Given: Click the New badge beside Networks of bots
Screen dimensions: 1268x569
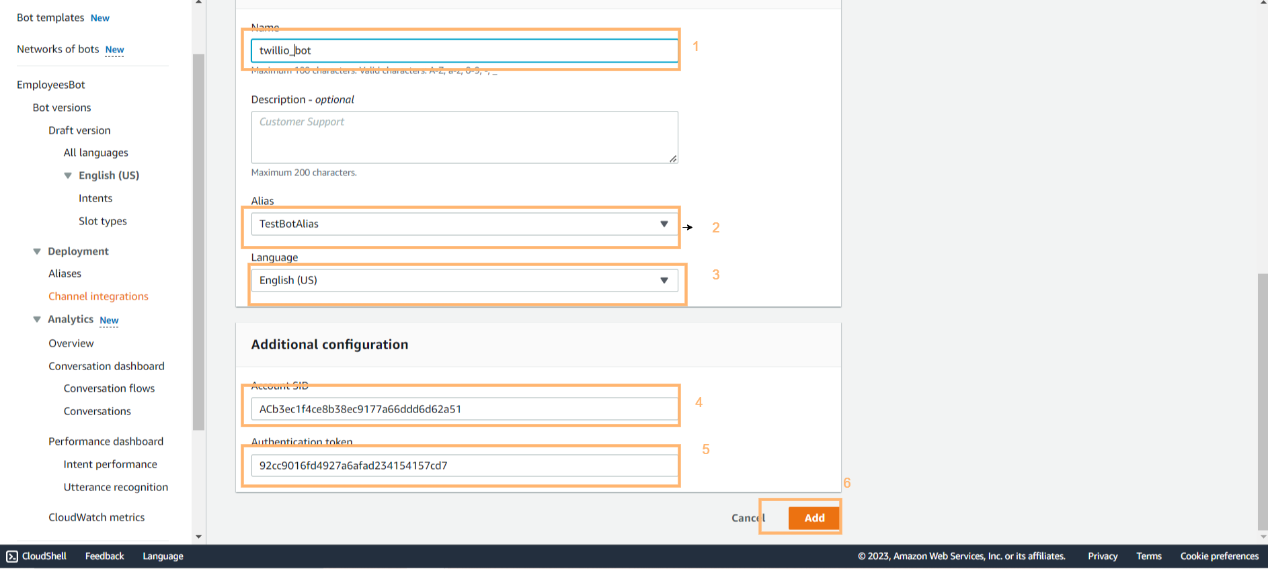Looking at the screenshot, I should pos(114,50).
